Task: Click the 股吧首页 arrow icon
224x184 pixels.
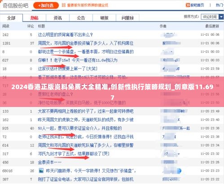Action: coord(188,5)
